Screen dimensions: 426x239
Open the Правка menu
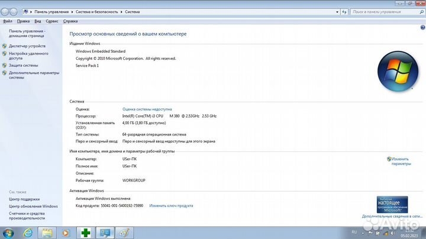(23, 21)
